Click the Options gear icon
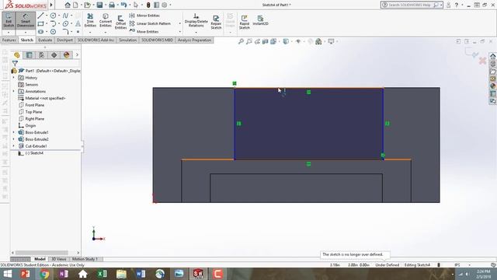The image size is (497, 280). click(165, 5)
